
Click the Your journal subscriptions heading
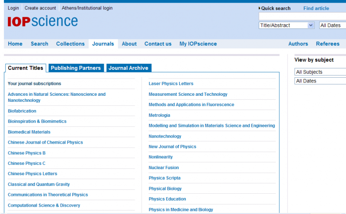35,84
